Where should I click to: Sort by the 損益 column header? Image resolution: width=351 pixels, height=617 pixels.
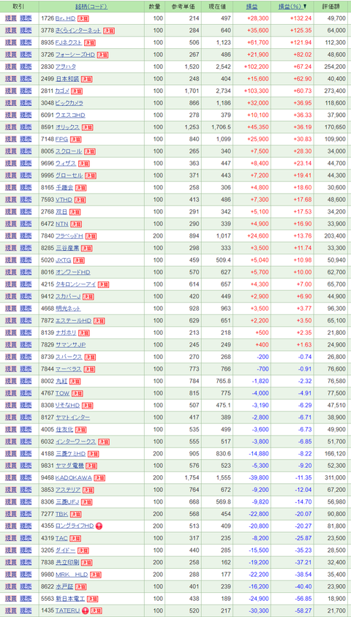pyautogui.click(x=252, y=7)
